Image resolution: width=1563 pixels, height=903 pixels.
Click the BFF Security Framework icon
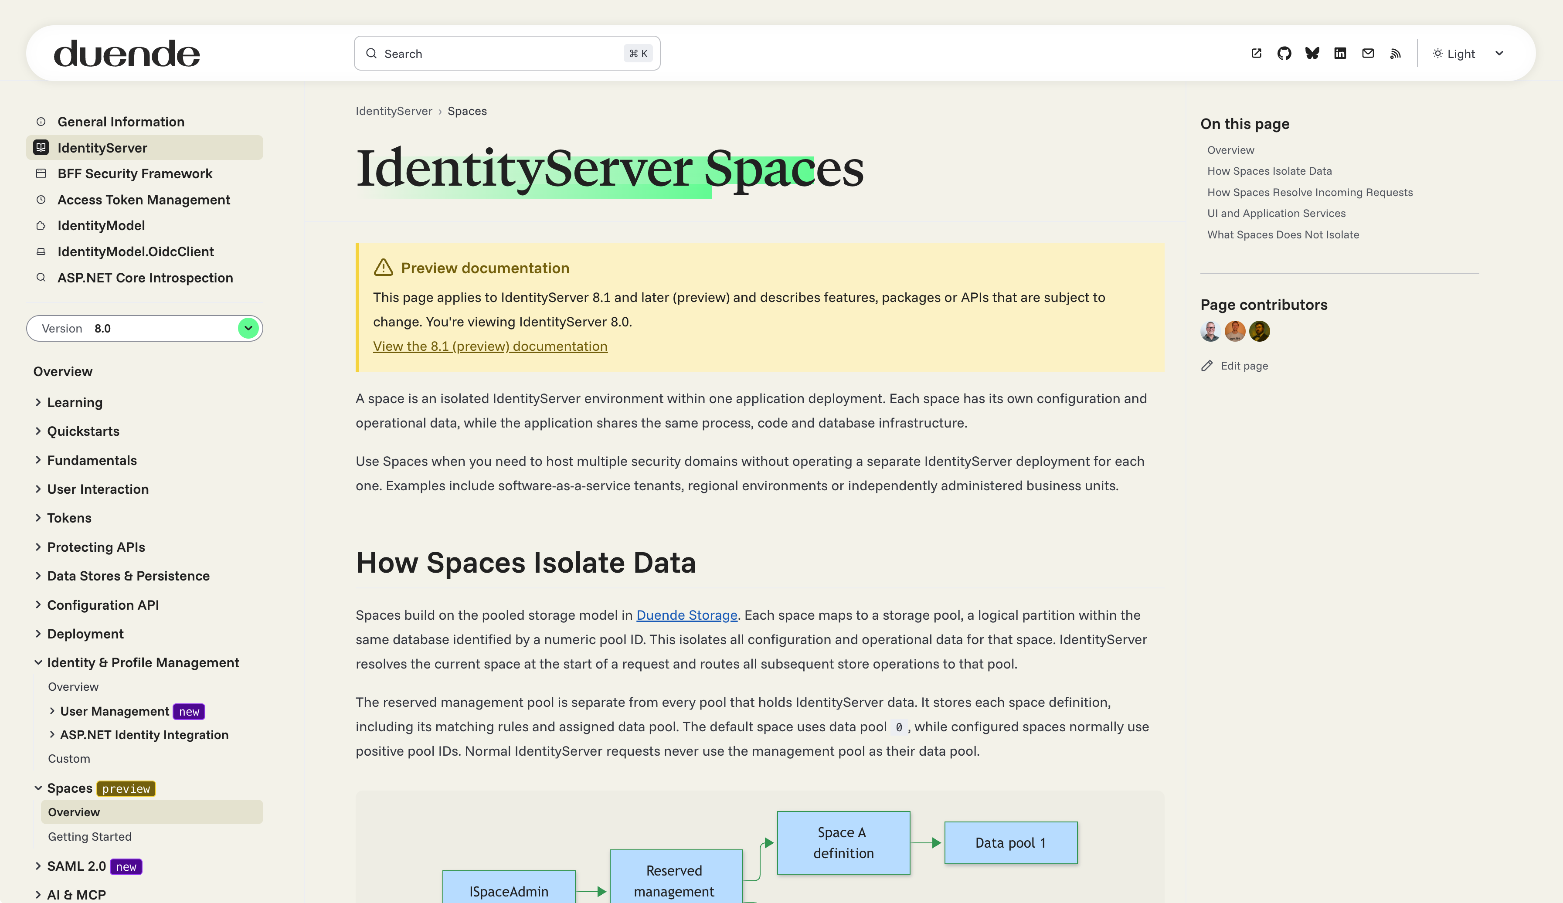pyautogui.click(x=41, y=173)
